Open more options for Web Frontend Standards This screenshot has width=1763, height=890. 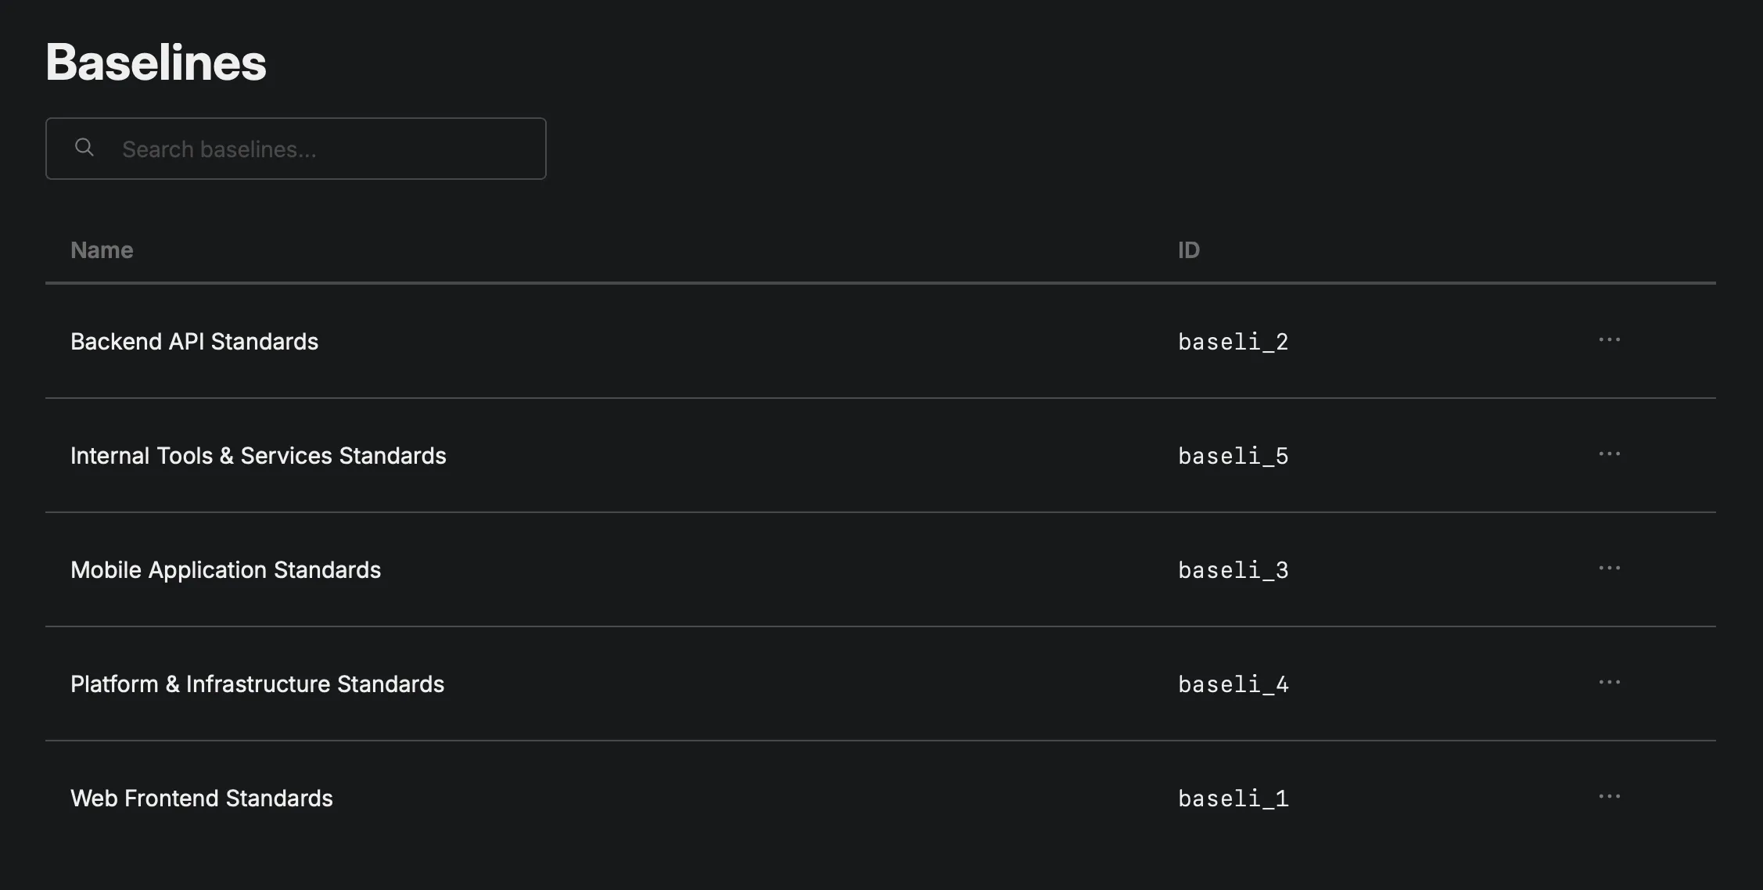pos(1609,797)
